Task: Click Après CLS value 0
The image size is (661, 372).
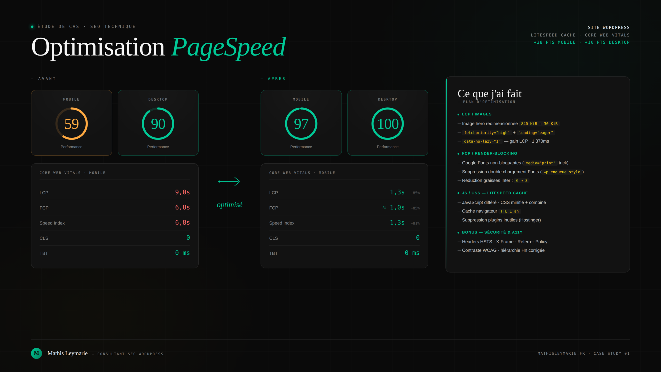Action: (x=418, y=238)
